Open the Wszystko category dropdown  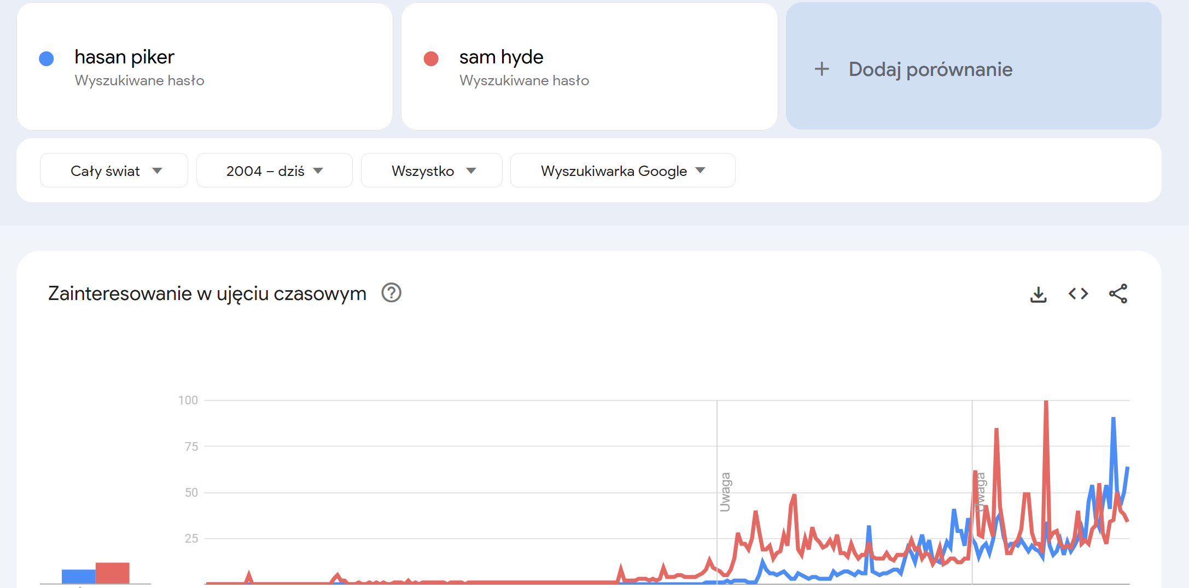(432, 170)
